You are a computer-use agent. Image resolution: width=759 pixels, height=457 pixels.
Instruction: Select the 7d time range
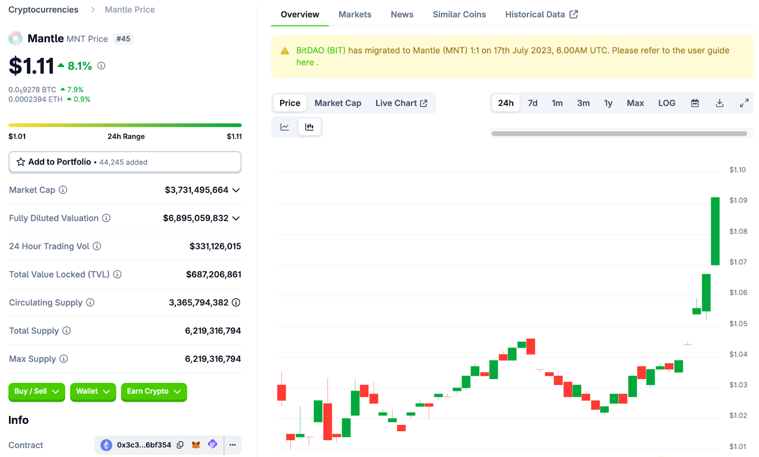[x=532, y=103]
